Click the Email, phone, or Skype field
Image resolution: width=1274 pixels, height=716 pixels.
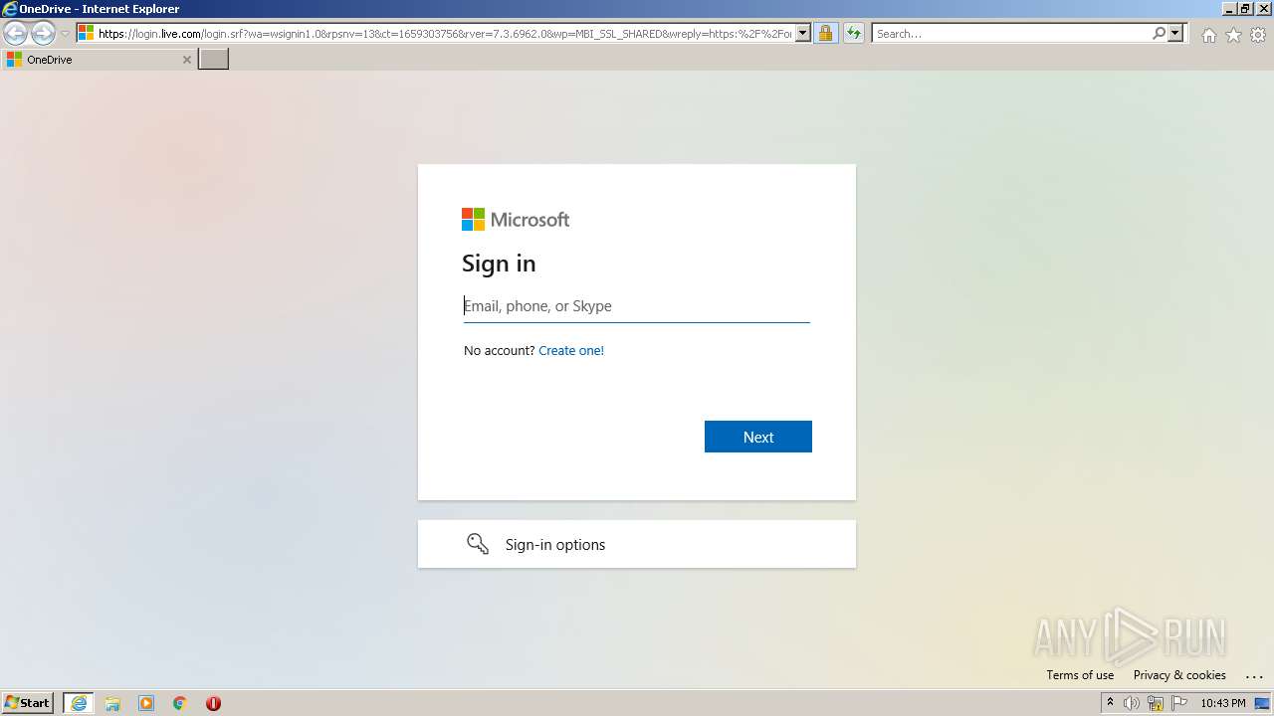click(x=637, y=306)
